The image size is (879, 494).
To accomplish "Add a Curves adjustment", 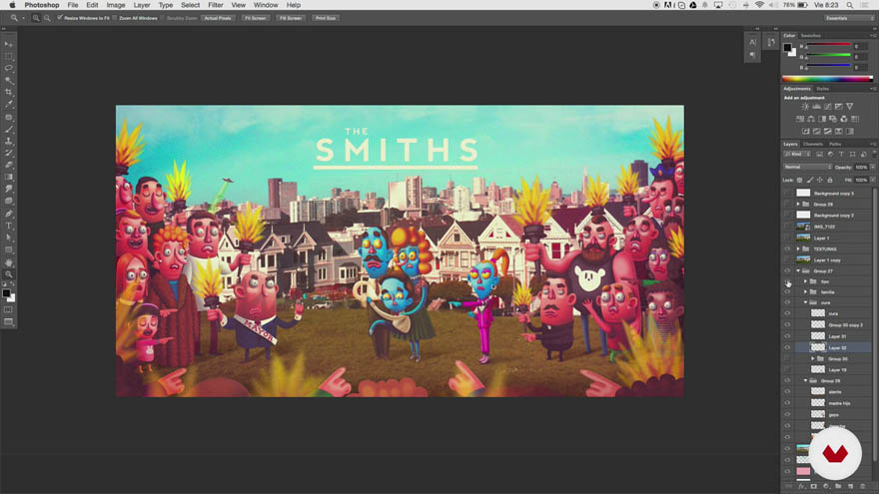I will click(827, 107).
